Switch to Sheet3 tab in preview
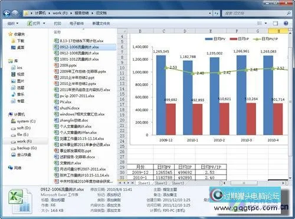Image resolution: width=295 pixels, height=219 pixels. coord(178,183)
